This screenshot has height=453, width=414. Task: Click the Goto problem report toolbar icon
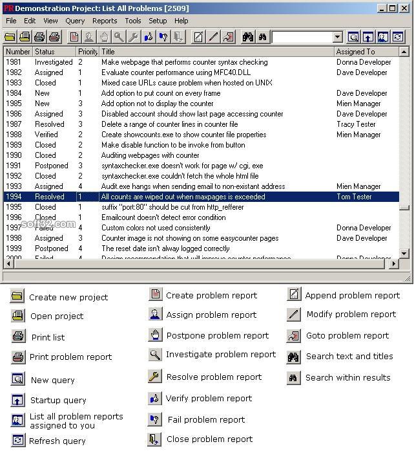229,37
